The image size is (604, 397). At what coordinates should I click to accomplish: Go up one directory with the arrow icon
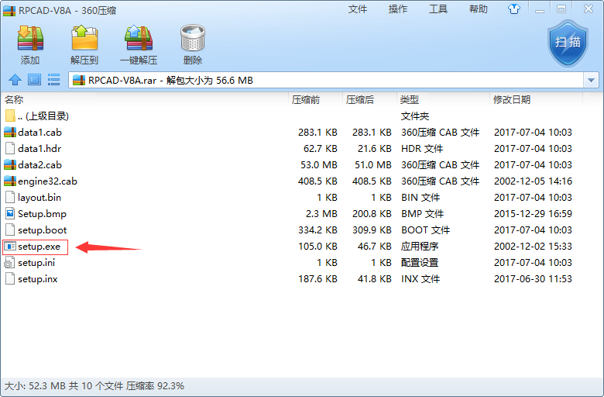click(x=14, y=80)
